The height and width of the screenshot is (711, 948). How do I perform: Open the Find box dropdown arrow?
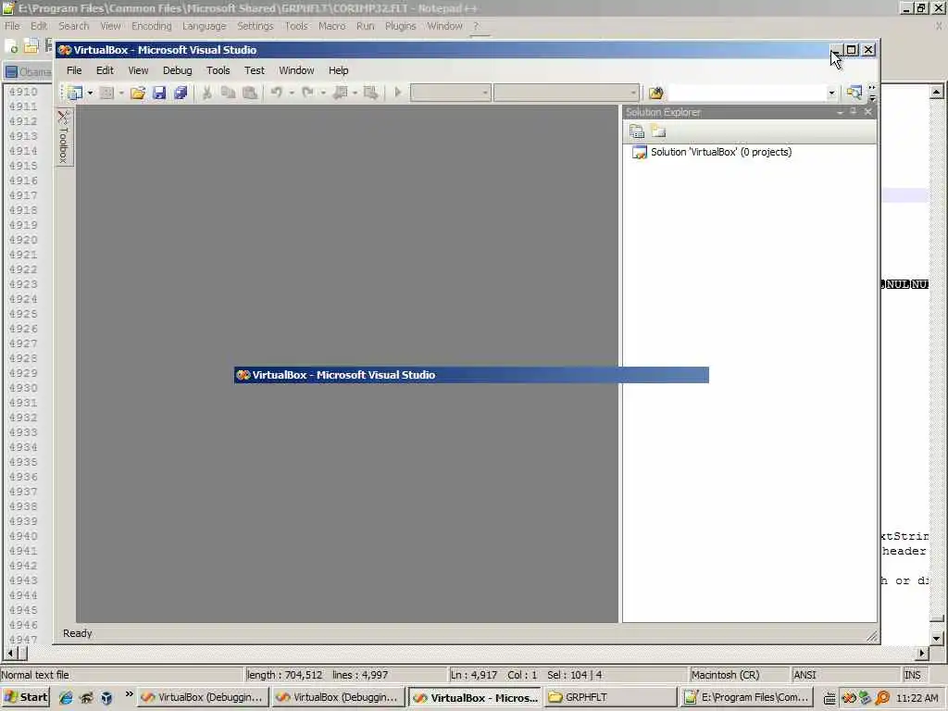(x=831, y=93)
